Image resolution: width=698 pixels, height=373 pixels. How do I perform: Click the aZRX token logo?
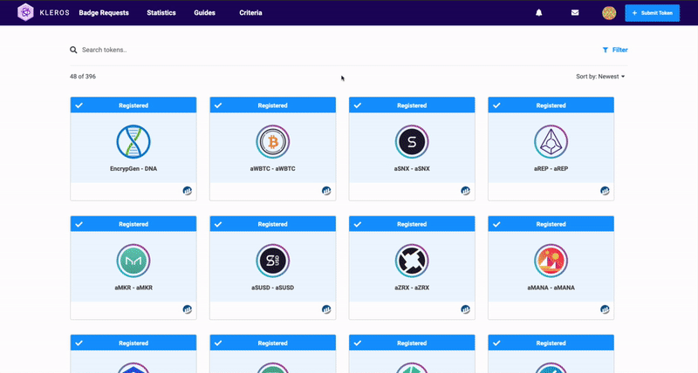tap(412, 261)
